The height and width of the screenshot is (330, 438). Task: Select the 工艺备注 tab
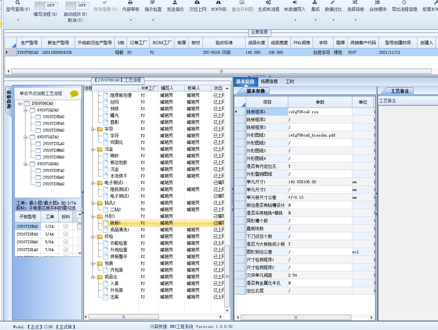pyautogui.click(x=400, y=91)
